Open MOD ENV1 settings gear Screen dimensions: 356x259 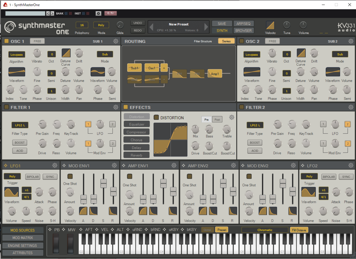[114, 165]
